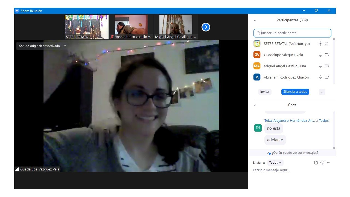The image size is (350, 197).
Task: Click the Buscar un participante search field
Action: click(x=292, y=33)
